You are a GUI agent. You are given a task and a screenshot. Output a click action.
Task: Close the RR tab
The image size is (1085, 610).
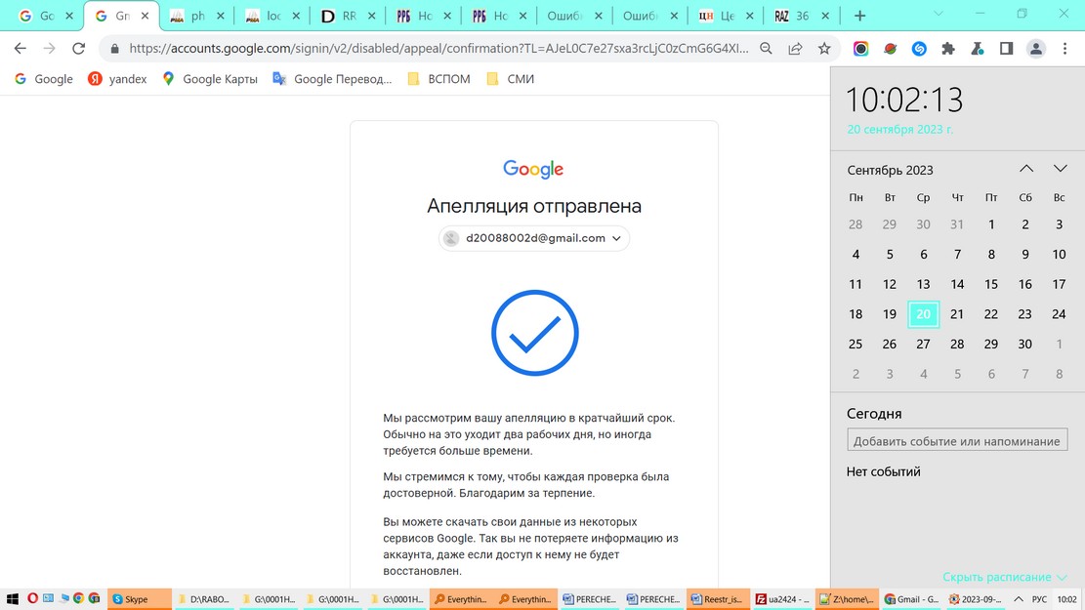[x=371, y=16]
